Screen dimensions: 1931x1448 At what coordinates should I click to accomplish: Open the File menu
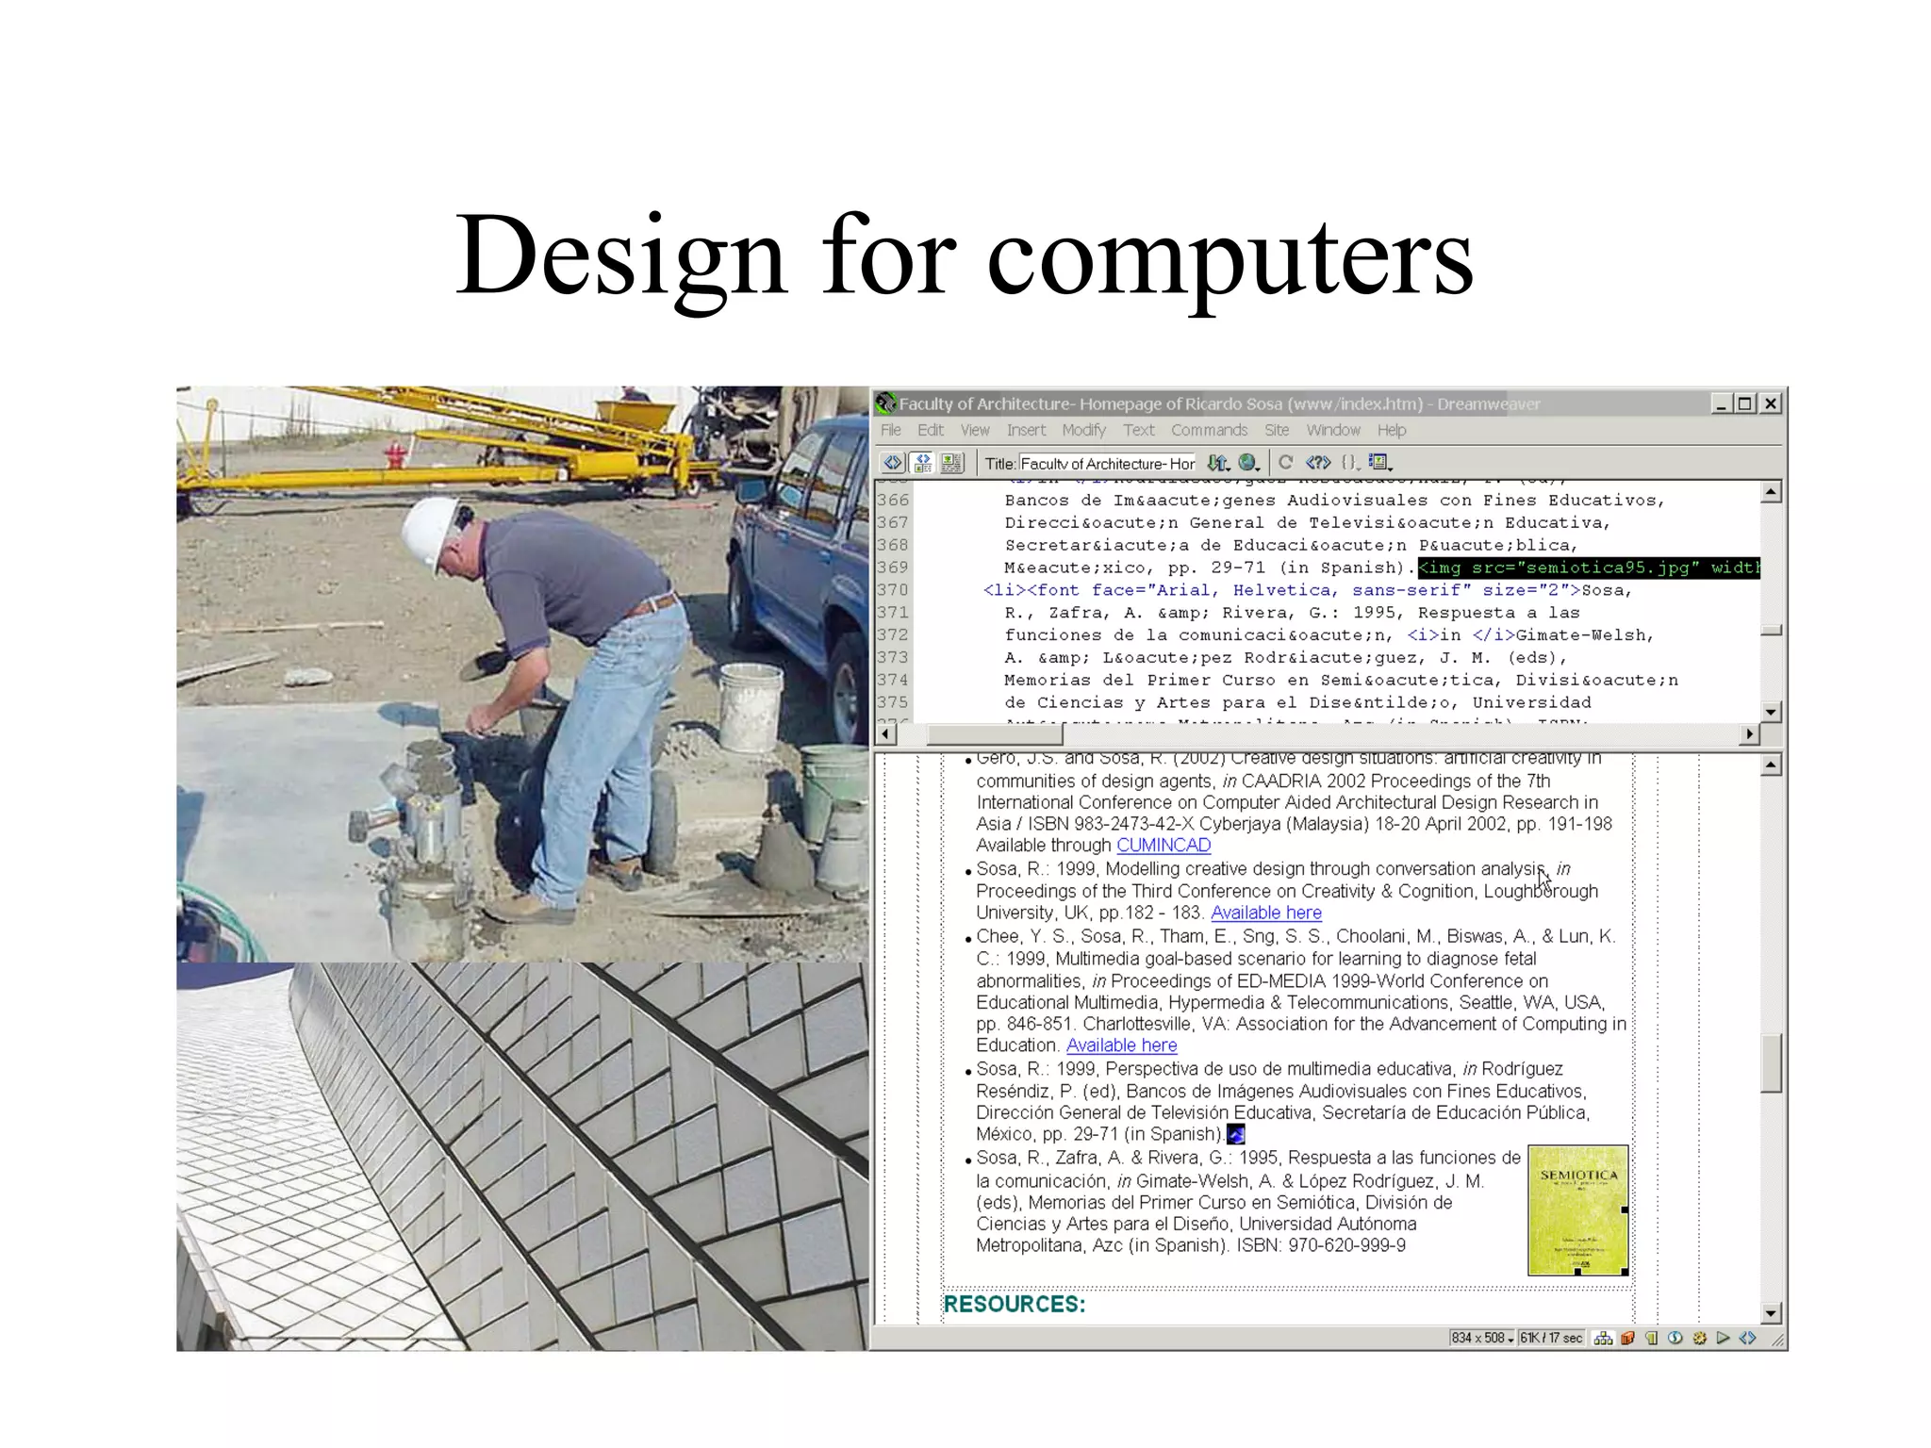[891, 430]
